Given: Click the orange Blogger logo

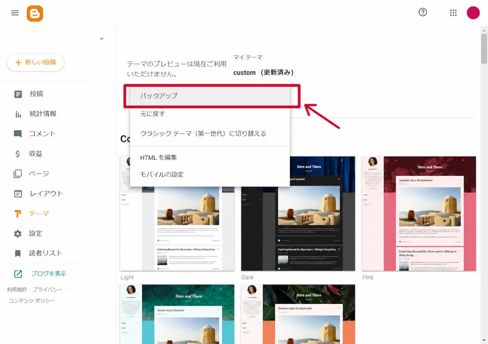Looking at the screenshot, I should click(x=35, y=13).
